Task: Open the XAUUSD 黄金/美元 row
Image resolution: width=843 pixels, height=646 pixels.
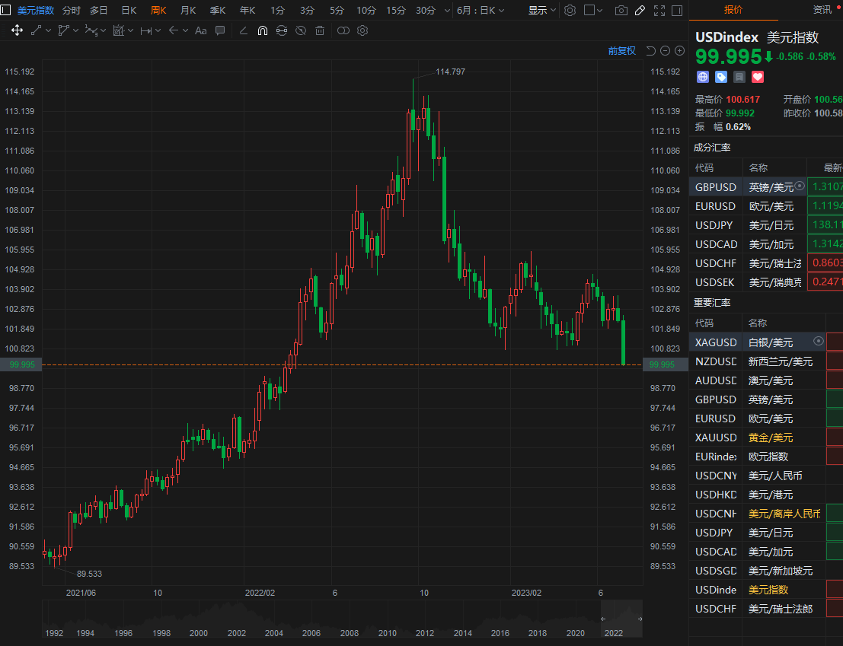Action: tap(765, 438)
